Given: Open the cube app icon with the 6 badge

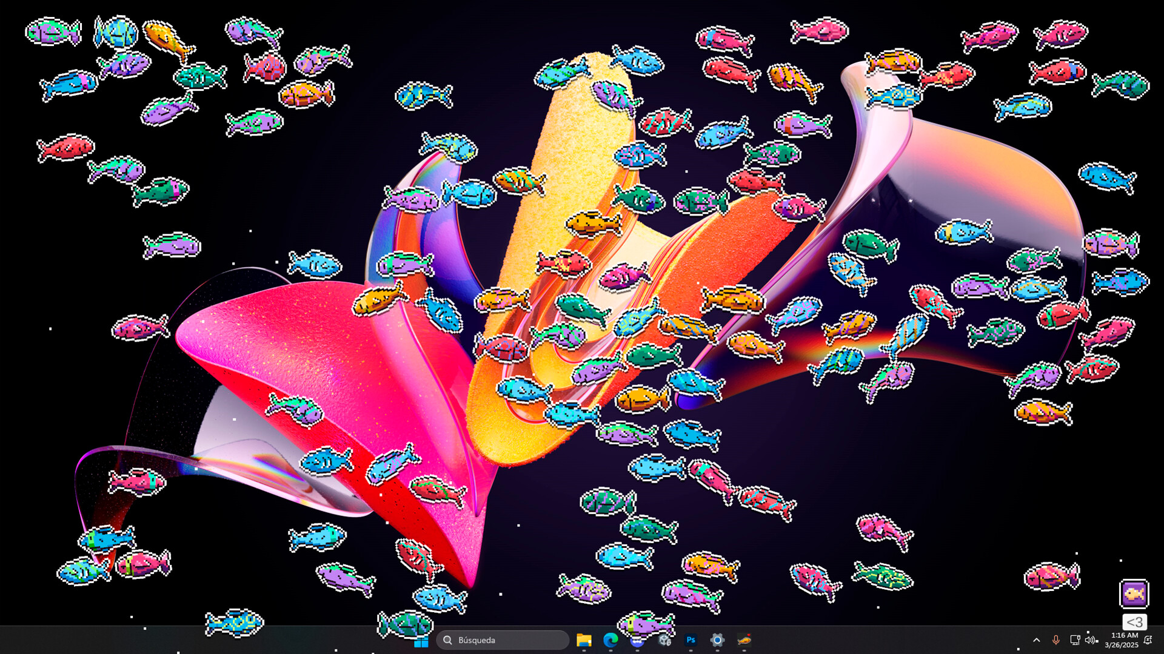Looking at the screenshot, I should coord(664,640).
